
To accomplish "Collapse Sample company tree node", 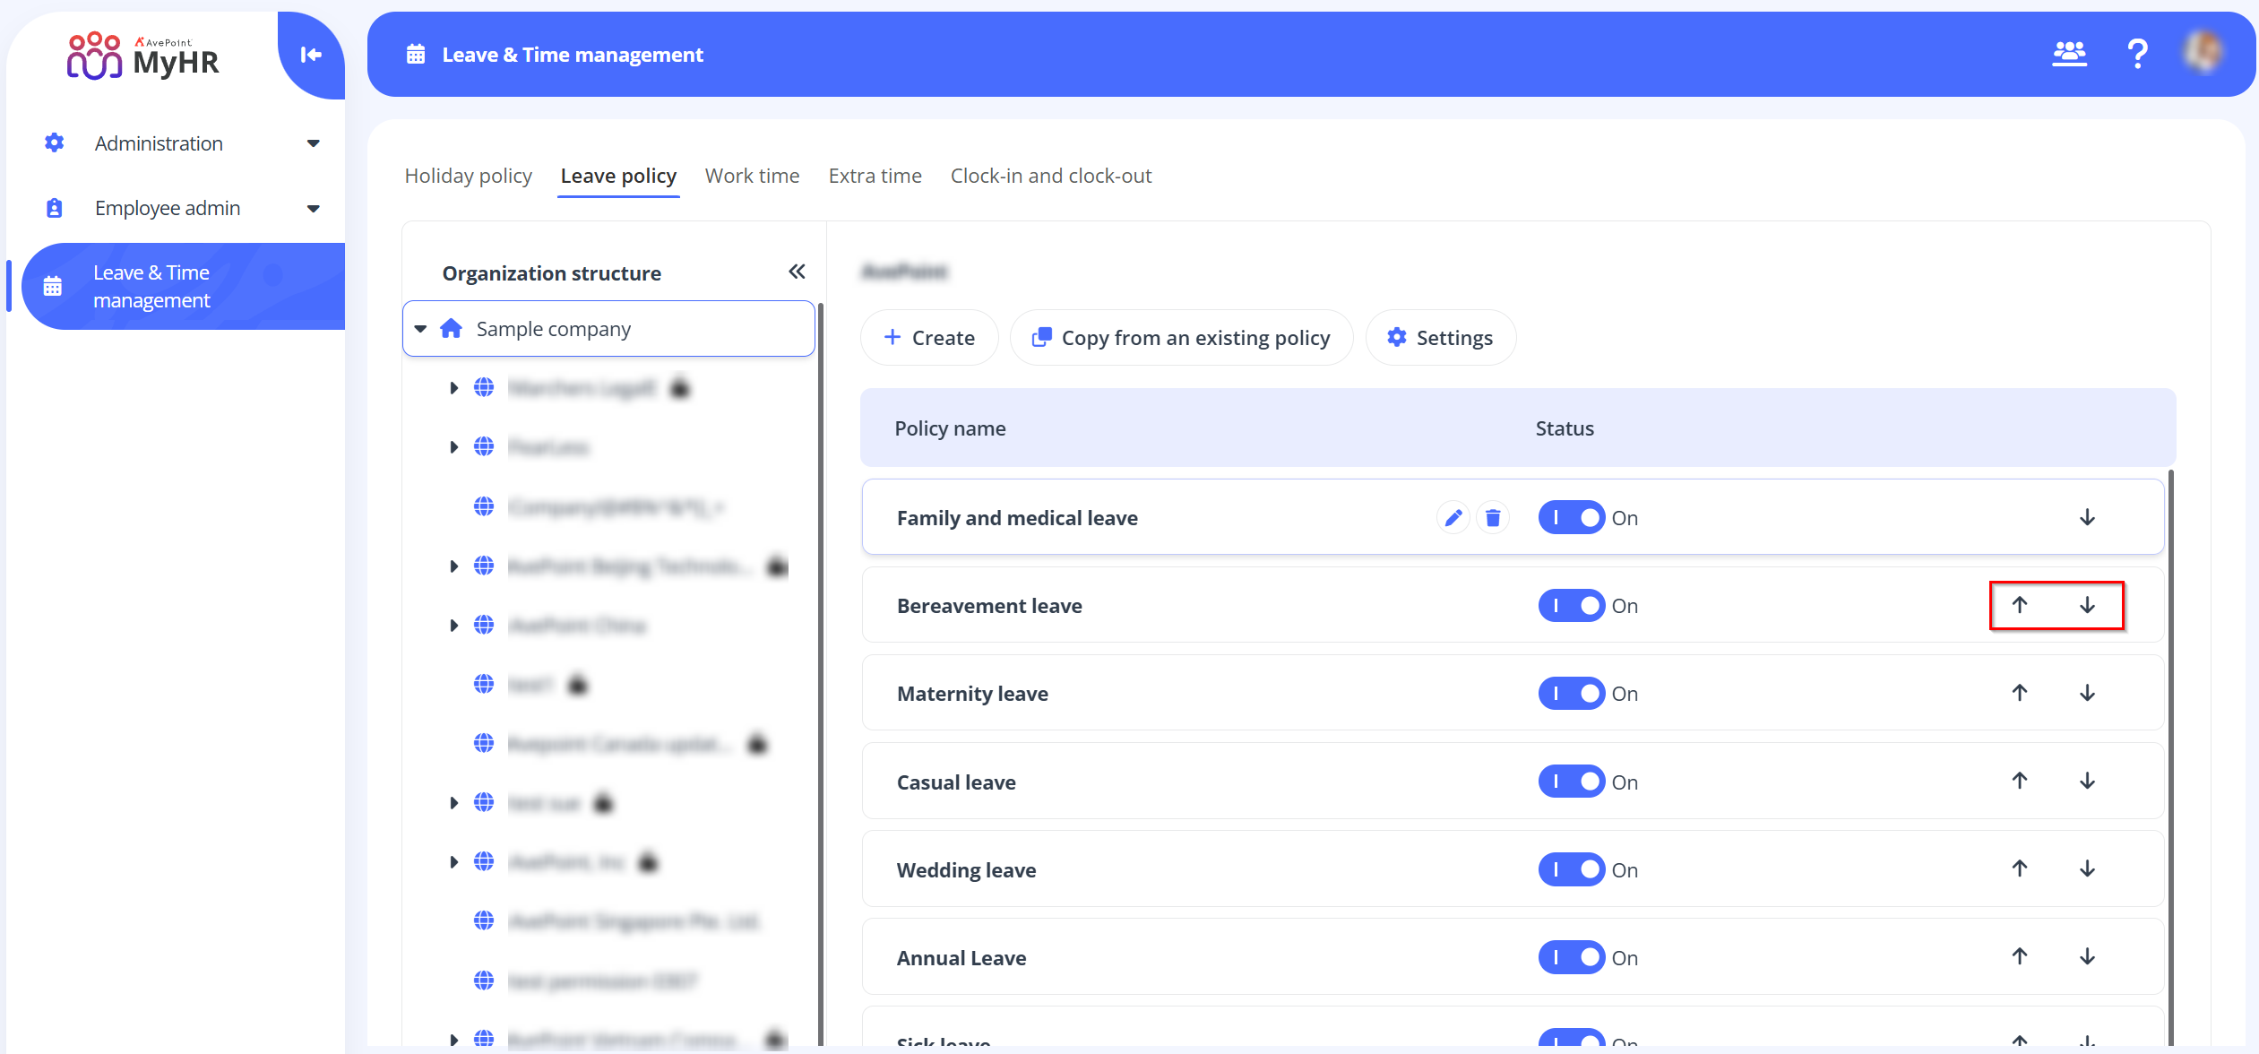I will click(420, 329).
